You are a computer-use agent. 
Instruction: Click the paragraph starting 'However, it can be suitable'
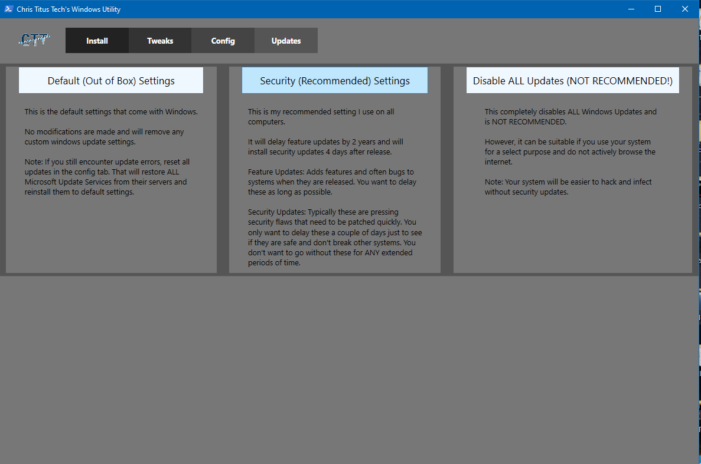click(570, 152)
